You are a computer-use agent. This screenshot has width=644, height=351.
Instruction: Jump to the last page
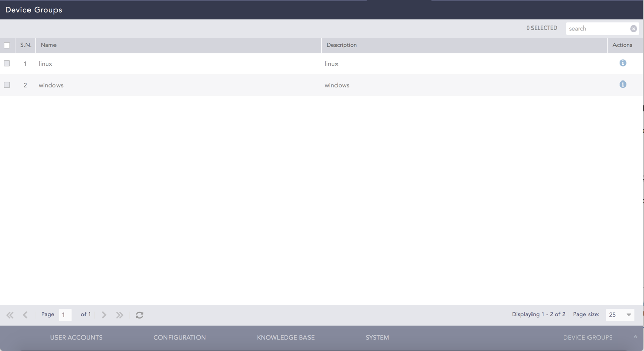coord(119,314)
